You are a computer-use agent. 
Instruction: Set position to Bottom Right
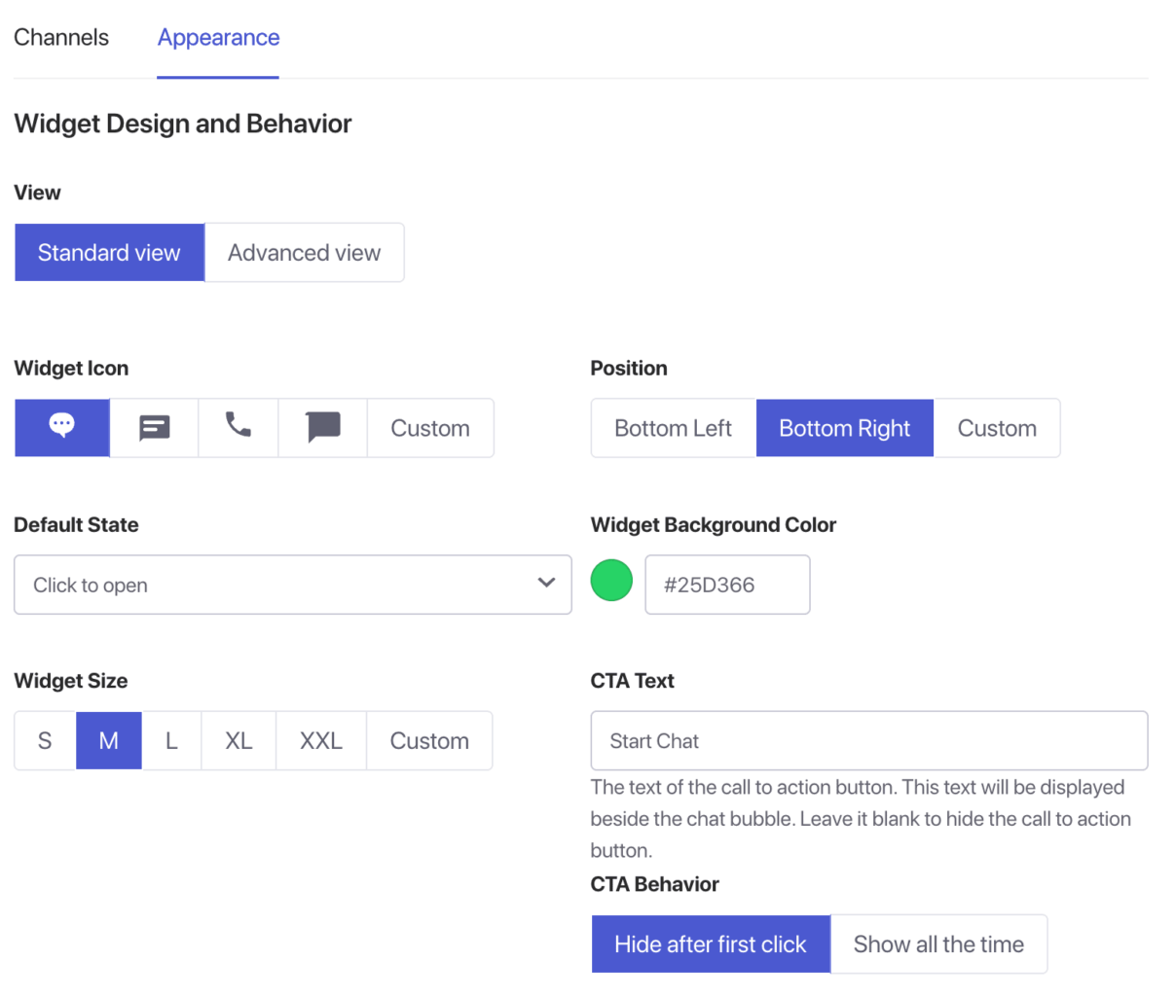coord(844,428)
